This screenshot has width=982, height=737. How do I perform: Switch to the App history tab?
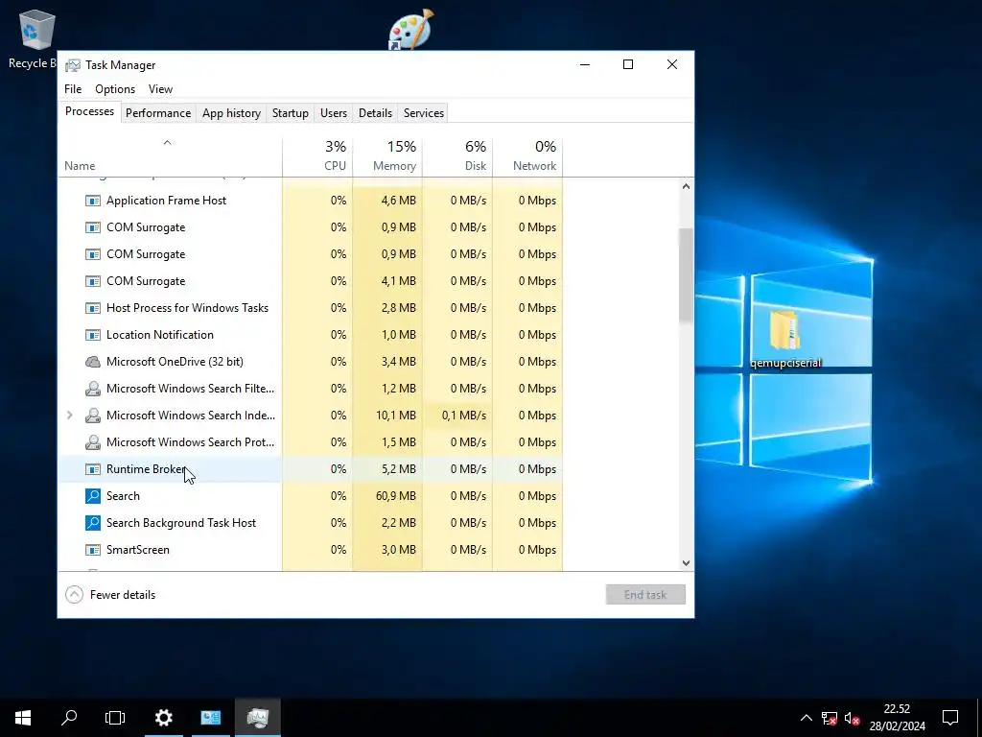tap(231, 113)
